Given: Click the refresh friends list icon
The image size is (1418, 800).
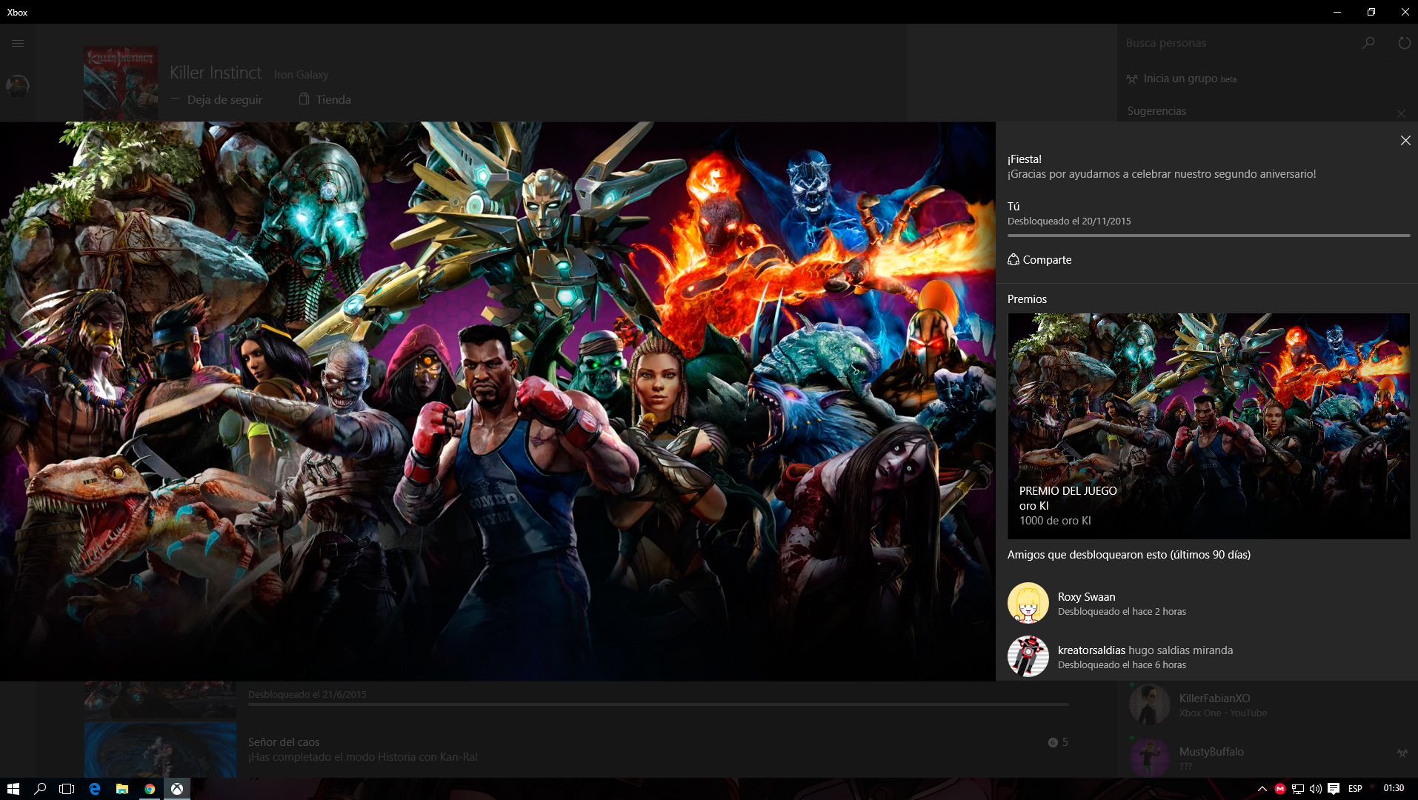Looking at the screenshot, I should coord(1404,43).
